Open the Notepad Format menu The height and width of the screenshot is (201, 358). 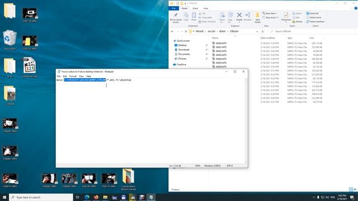73,76
